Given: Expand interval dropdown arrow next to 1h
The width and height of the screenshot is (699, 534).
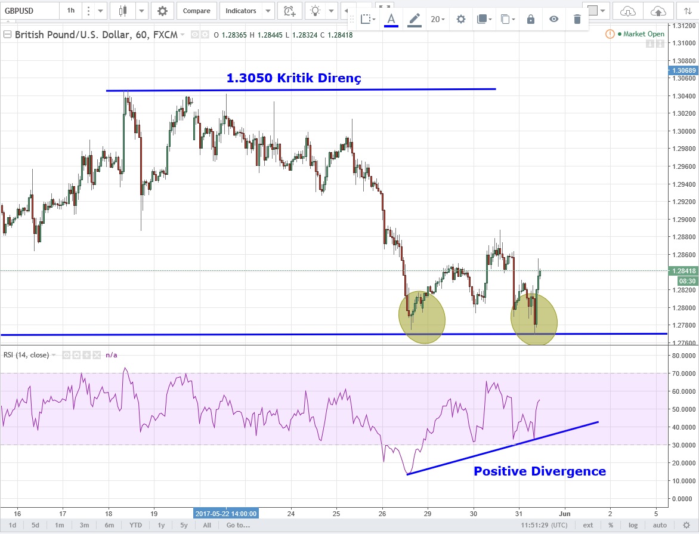Looking at the screenshot, I should coord(100,11).
